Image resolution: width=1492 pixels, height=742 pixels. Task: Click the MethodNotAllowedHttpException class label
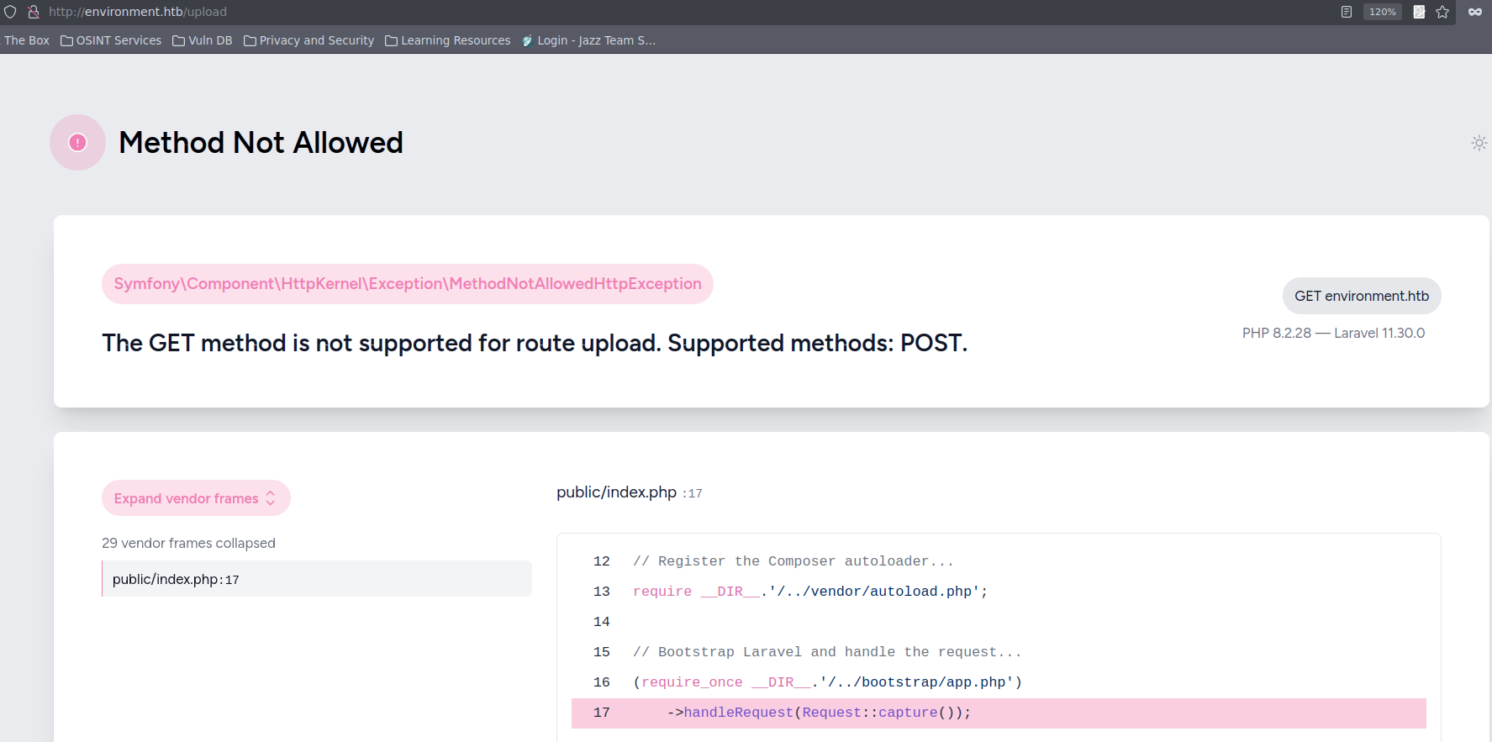pyautogui.click(x=407, y=284)
